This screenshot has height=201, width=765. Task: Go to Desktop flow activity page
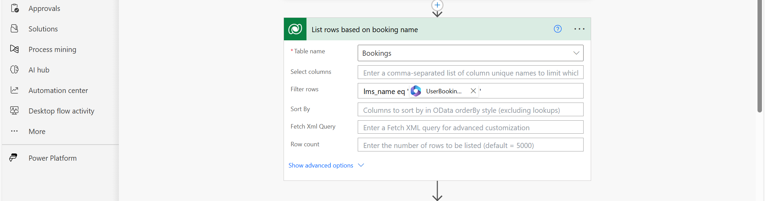click(x=62, y=111)
